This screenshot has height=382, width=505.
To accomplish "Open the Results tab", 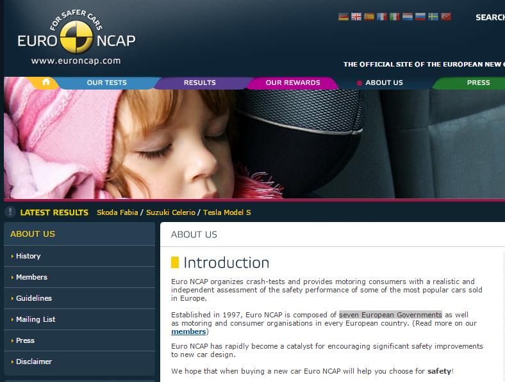I will coord(199,83).
